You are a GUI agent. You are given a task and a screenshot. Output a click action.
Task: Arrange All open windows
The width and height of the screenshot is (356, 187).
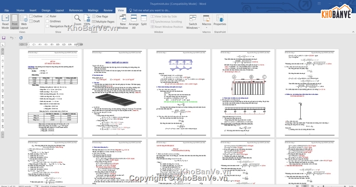click(134, 22)
